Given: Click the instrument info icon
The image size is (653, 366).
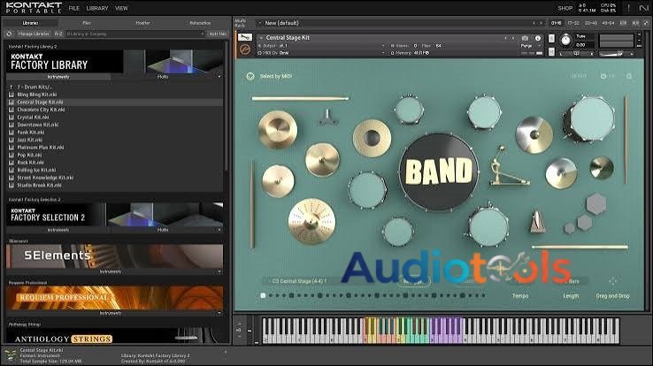Looking at the screenshot, I should 538,38.
